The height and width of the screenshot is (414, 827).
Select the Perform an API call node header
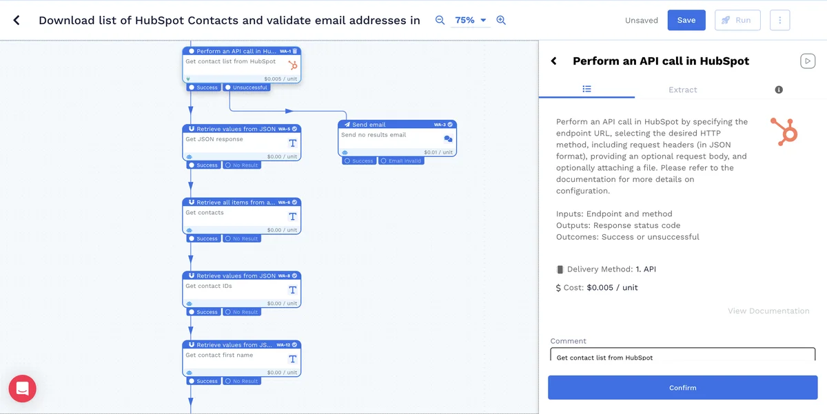242,51
